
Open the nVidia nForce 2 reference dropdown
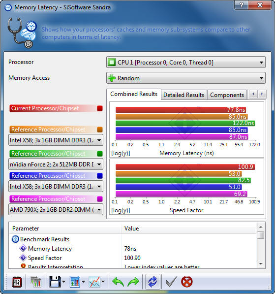(56, 164)
